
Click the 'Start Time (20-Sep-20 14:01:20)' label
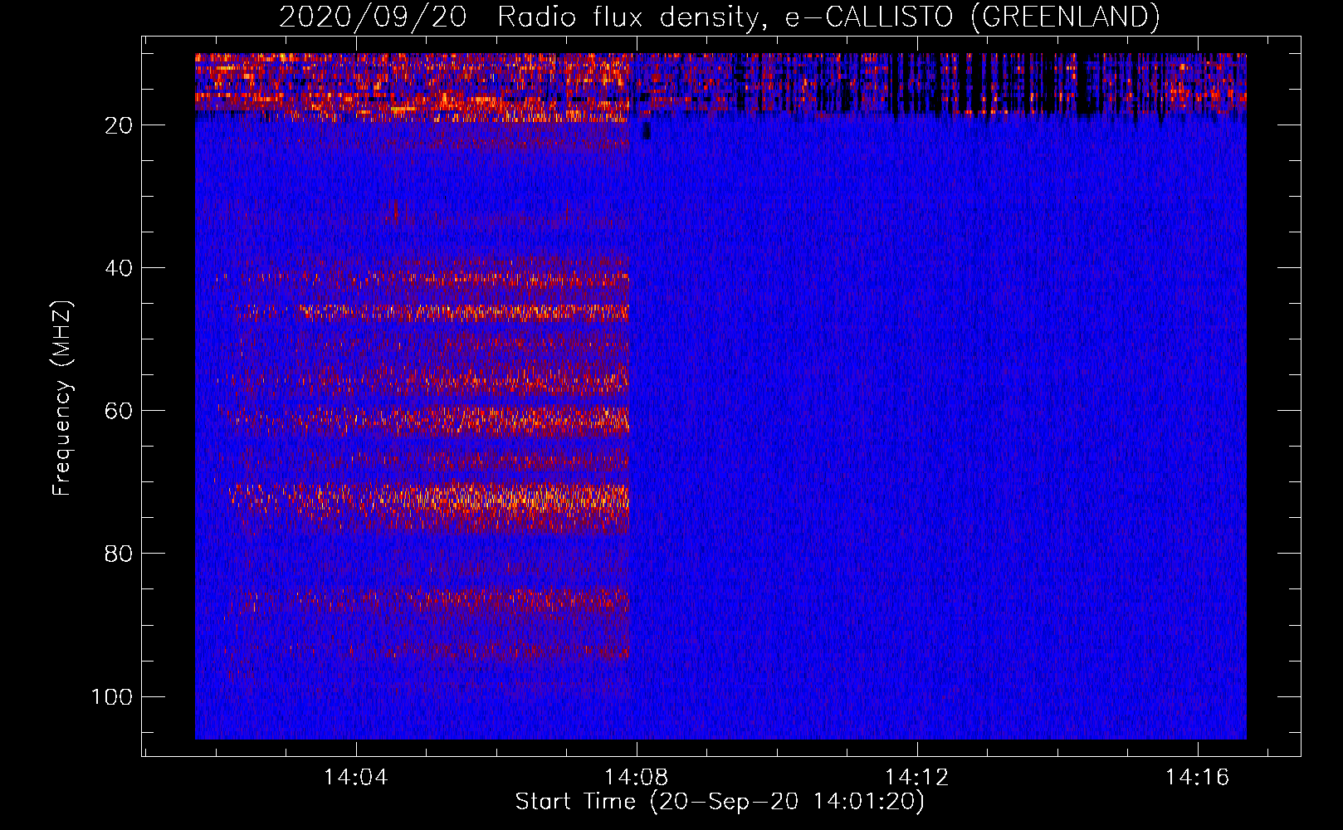click(720, 802)
